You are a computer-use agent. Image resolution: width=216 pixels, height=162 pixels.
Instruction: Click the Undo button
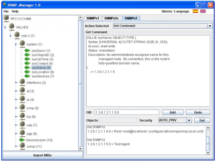pos(198,112)
